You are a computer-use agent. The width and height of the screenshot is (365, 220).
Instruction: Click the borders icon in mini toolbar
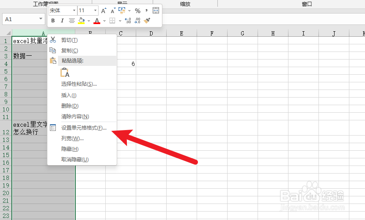coord(112,21)
